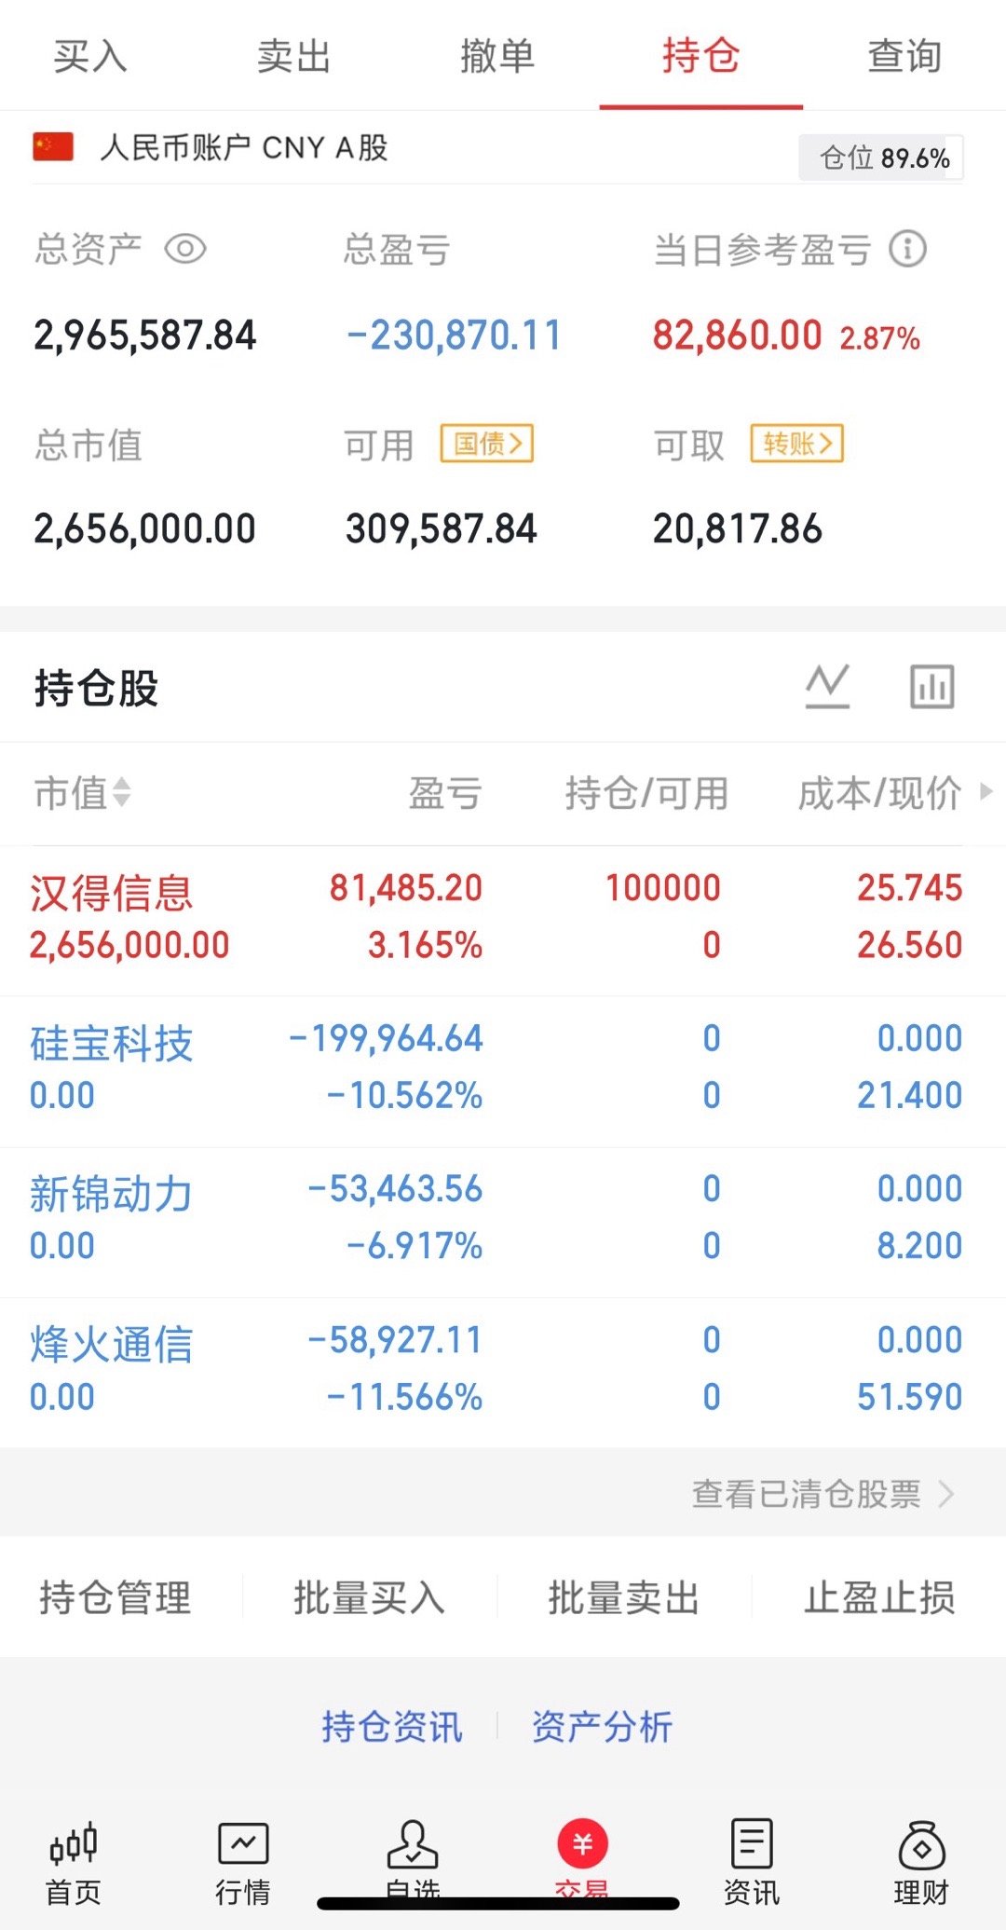
Task: Tap 硅宝科技 loss value -199,964.64
Action: click(387, 1038)
